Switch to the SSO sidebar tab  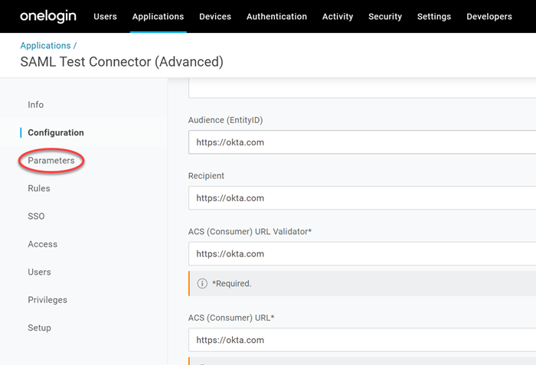(x=36, y=217)
